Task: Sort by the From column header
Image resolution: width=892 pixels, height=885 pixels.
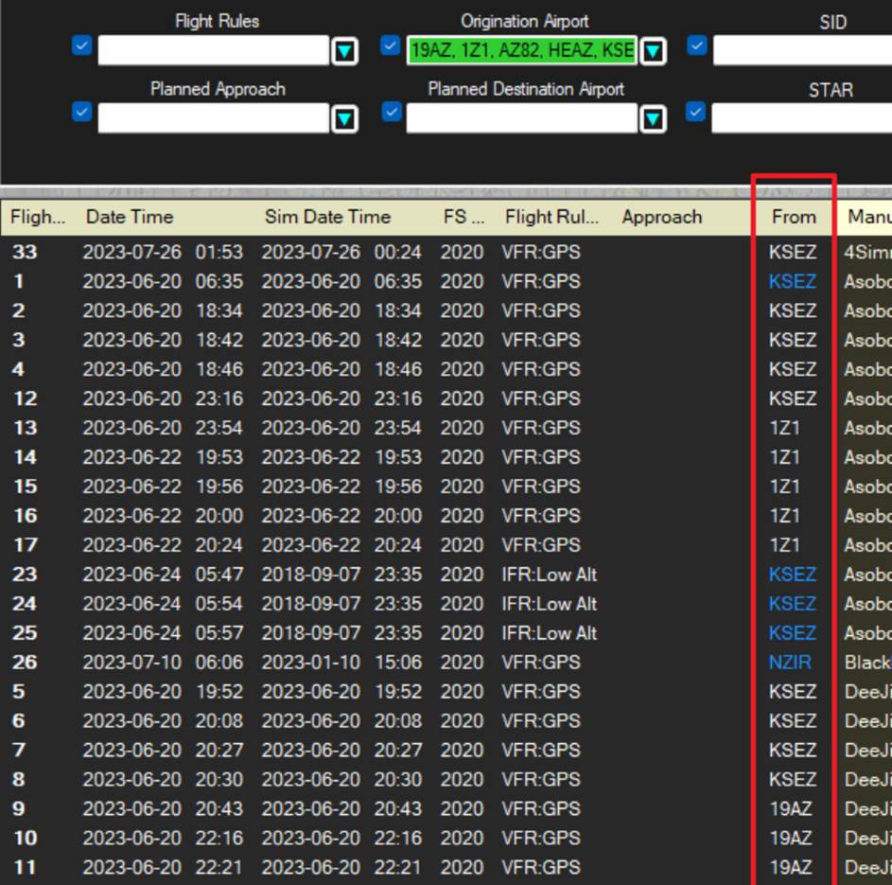Action: (x=794, y=217)
